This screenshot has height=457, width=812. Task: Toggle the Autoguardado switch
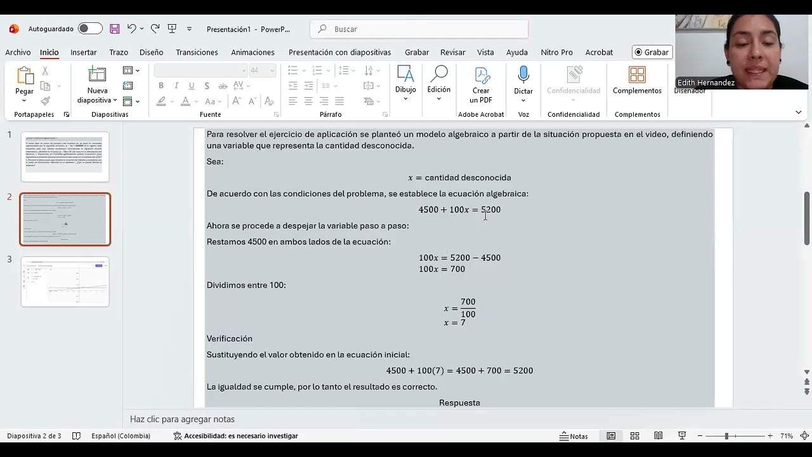[x=90, y=29]
